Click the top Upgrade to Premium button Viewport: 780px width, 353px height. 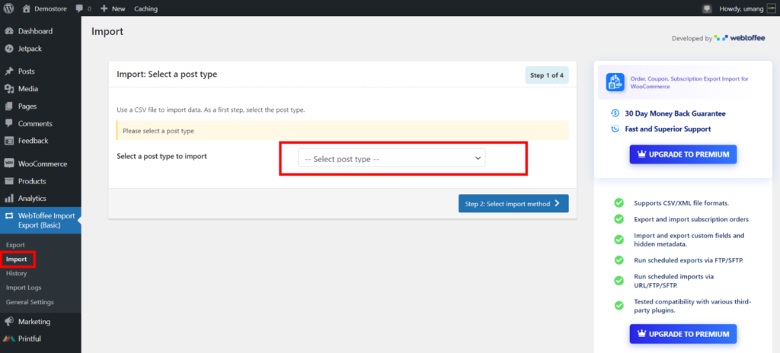[683, 154]
